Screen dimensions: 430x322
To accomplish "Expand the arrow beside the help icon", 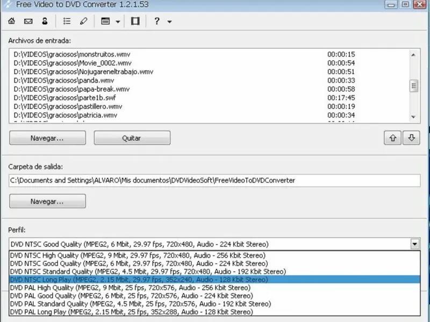I will pos(169,21).
